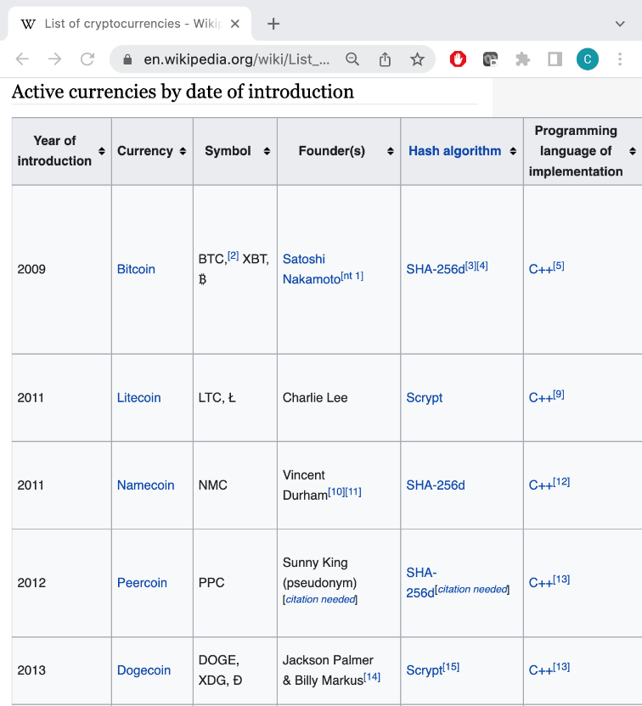The height and width of the screenshot is (706, 642).
Task: Open C++ link in Litecoin row
Action: coord(540,398)
